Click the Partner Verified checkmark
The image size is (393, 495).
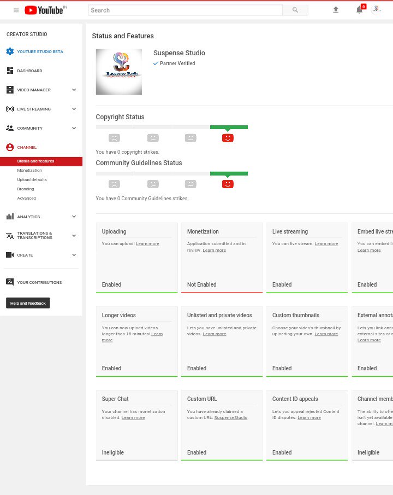click(x=156, y=63)
